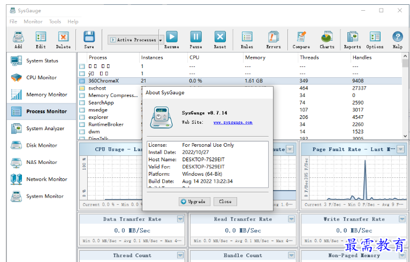Expand the Page Fault Rate panel dropdown
Screen dimensions: 410x262
400,149
